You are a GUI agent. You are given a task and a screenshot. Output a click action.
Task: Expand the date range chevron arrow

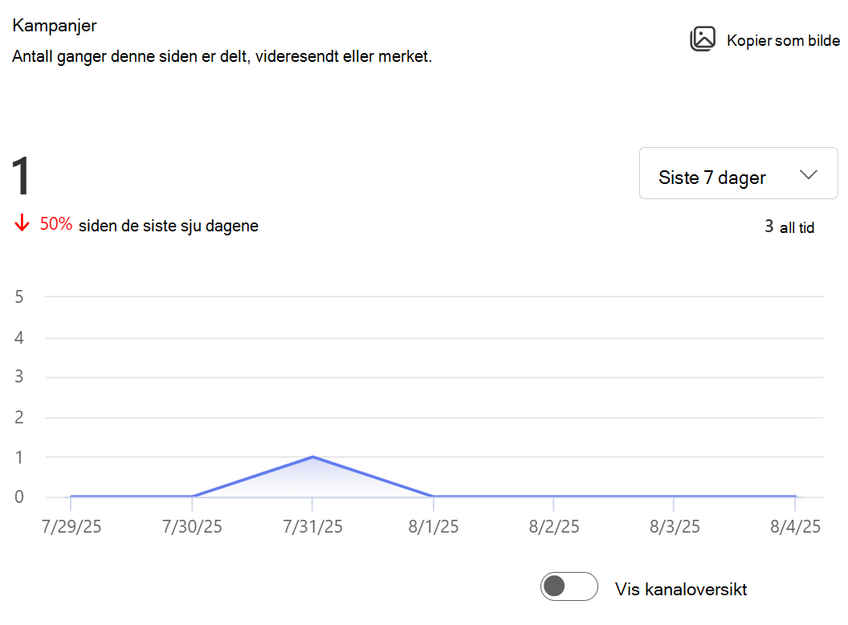click(809, 175)
